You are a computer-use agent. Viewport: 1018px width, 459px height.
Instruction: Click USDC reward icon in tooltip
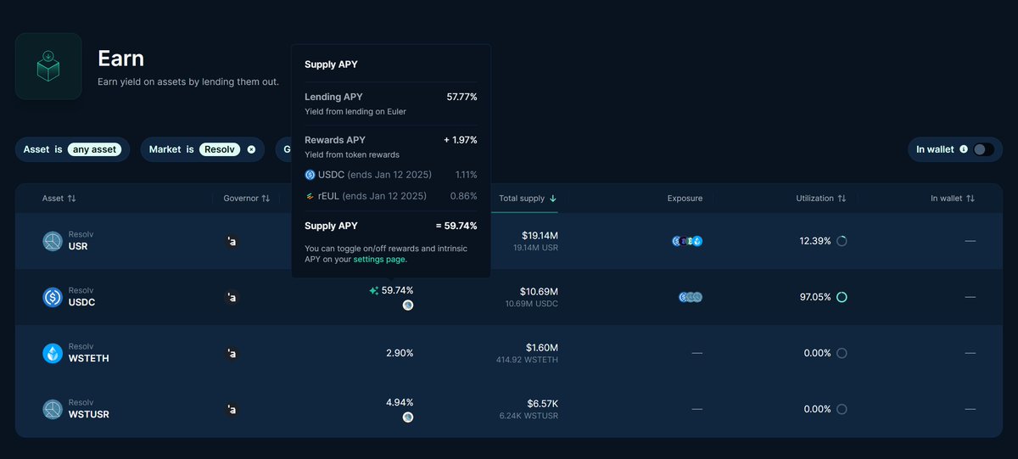310,175
